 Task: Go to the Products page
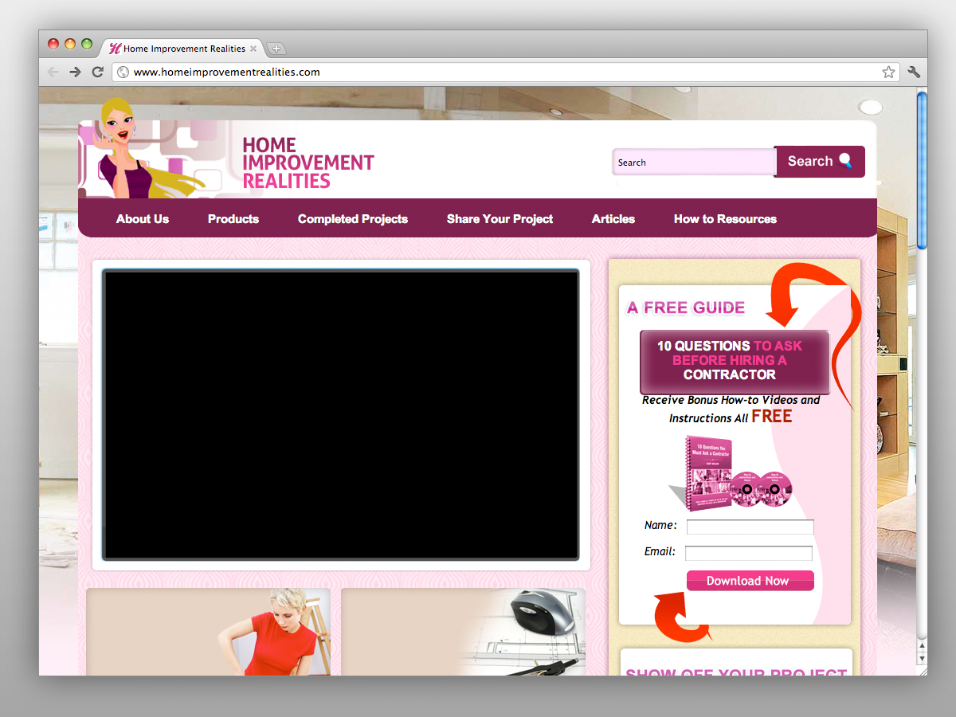pyautogui.click(x=233, y=219)
